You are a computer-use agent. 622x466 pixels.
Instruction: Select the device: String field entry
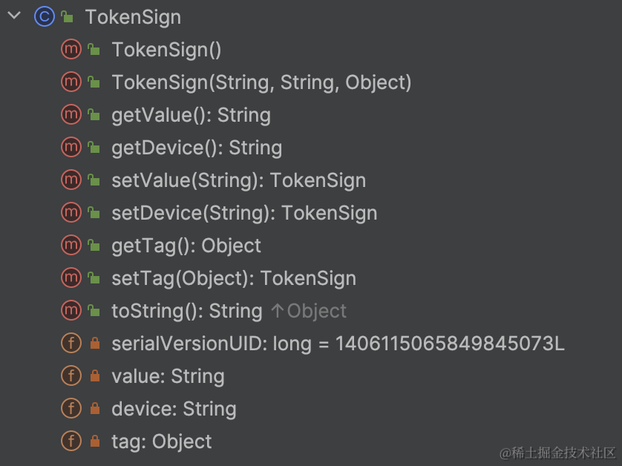[174, 409]
